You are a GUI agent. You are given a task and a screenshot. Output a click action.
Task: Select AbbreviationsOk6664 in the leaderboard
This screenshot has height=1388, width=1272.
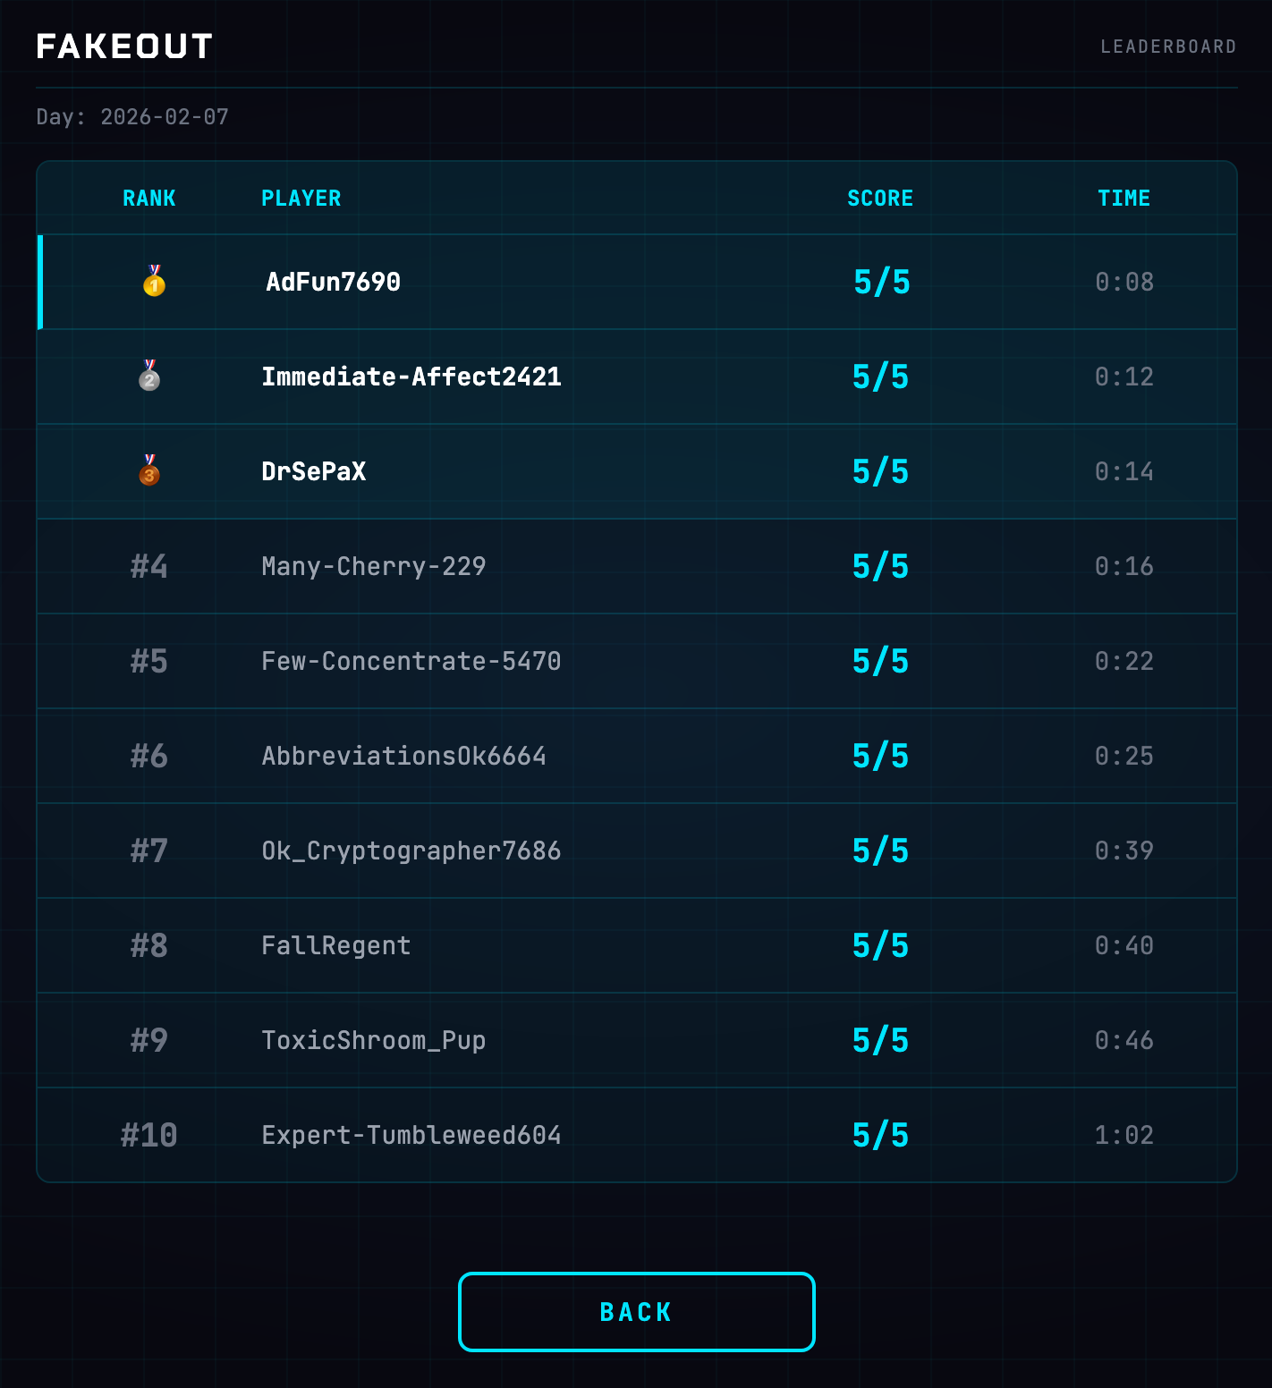pos(404,756)
